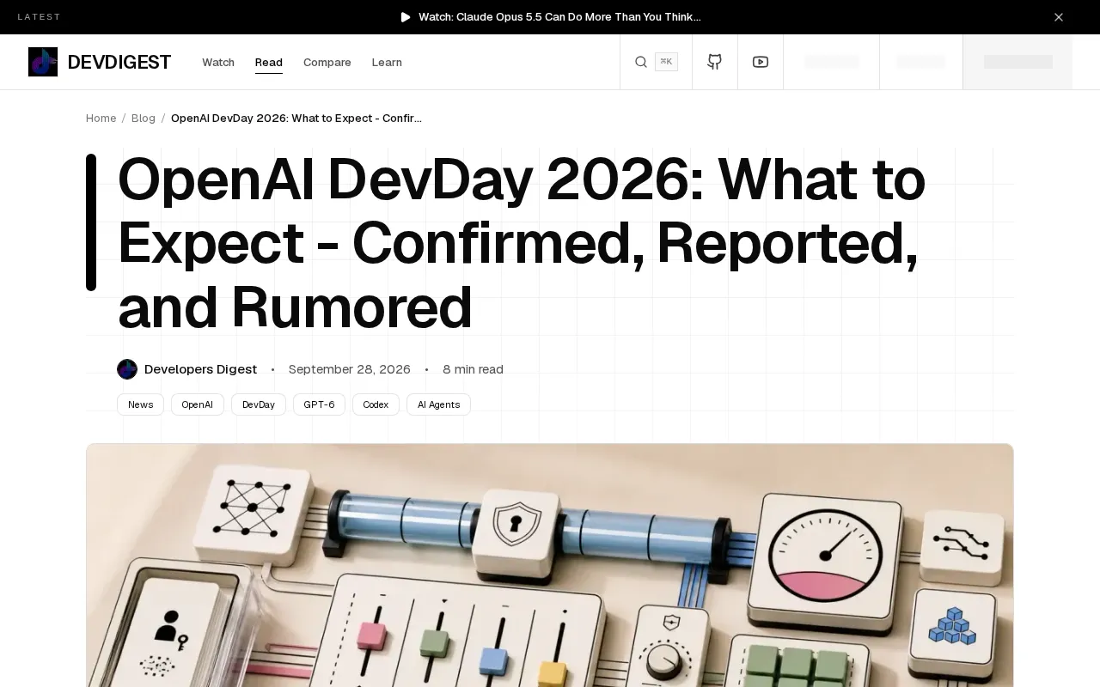
Task: Select the OpenAI tag
Action: coord(198,404)
